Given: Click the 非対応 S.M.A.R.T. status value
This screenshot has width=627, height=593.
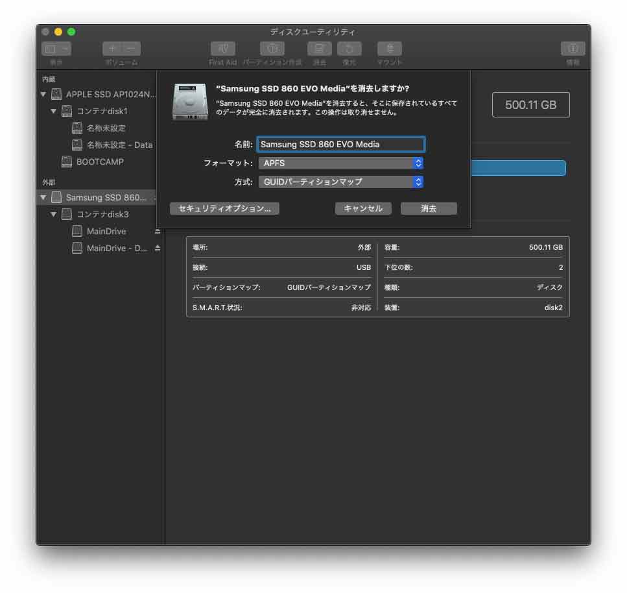Looking at the screenshot, I should [361, 308].
